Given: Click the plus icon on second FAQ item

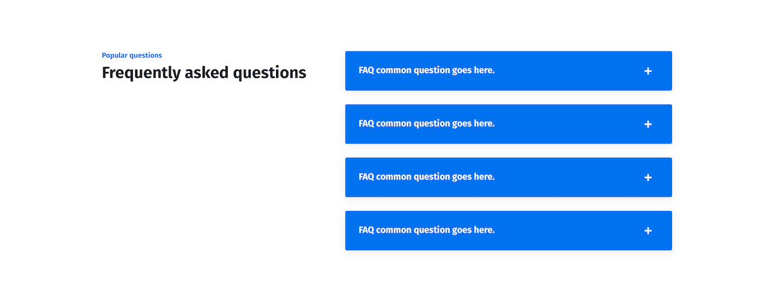Looking at the screenshot, I should tap(648, 124).
